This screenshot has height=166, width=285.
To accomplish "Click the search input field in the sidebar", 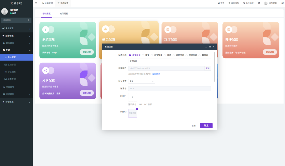I will 15,20.
